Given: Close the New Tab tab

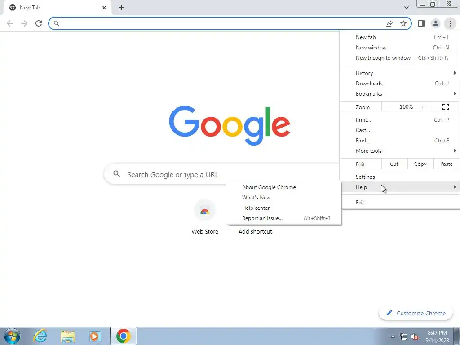Looking at the screenshot, I should (x=104, y=8).
